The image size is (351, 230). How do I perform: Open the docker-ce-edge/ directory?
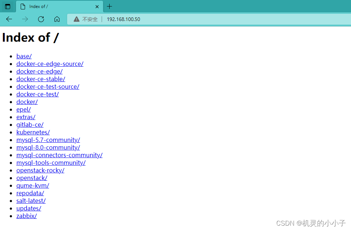click(40, 71)
